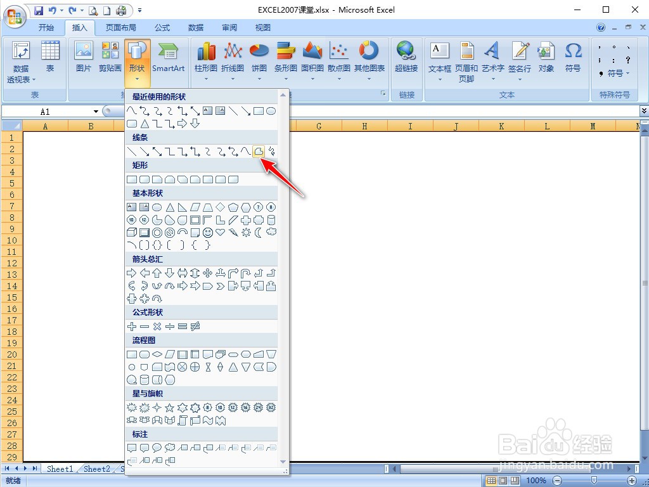Select the flowchart Decision diamond shape
The image size is (649, 487).
pyautogui.click(x=157, y=354)
